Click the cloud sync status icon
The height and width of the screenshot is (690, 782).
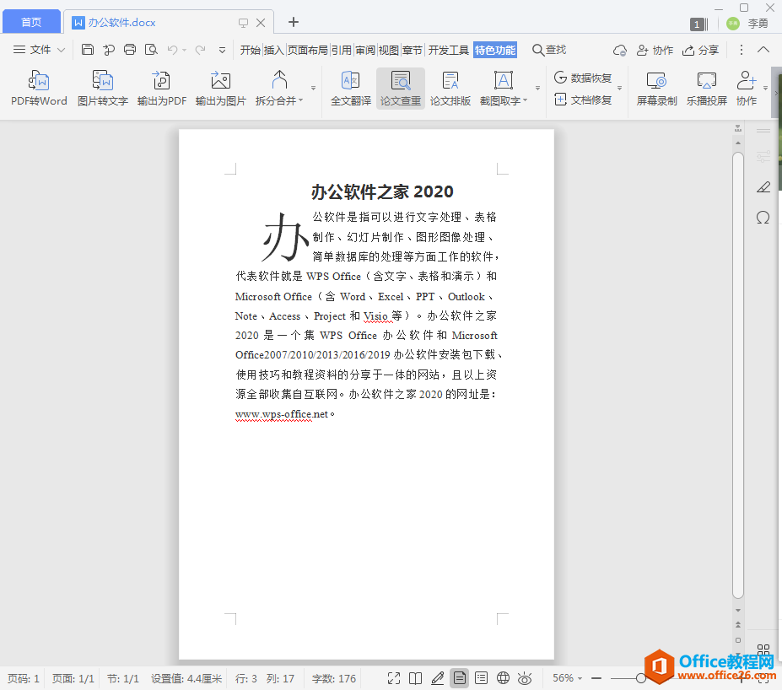[x=620, y=51]
